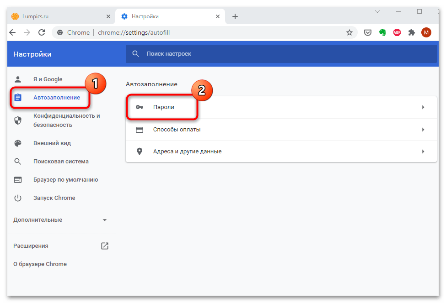The height and width of the screenshot is (303, 446).
Task: Open a new tab with plus button
Action: click(x=235, y=16)
